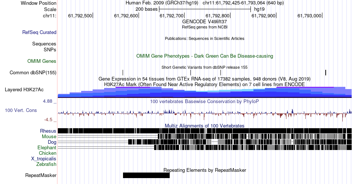Select the Chicken alignment label
This screenshot has width=352, height=184.
(47, 153)
